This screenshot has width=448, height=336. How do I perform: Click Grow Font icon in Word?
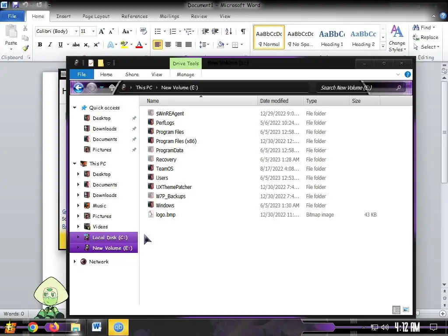click(x=101, y=31)
